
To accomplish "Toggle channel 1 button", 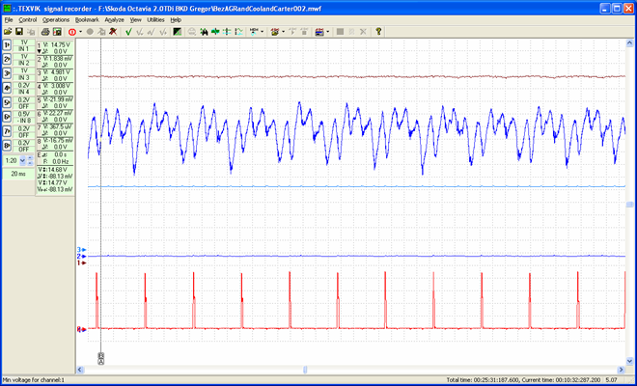I will pyautogui.click(x=7, y=45).
